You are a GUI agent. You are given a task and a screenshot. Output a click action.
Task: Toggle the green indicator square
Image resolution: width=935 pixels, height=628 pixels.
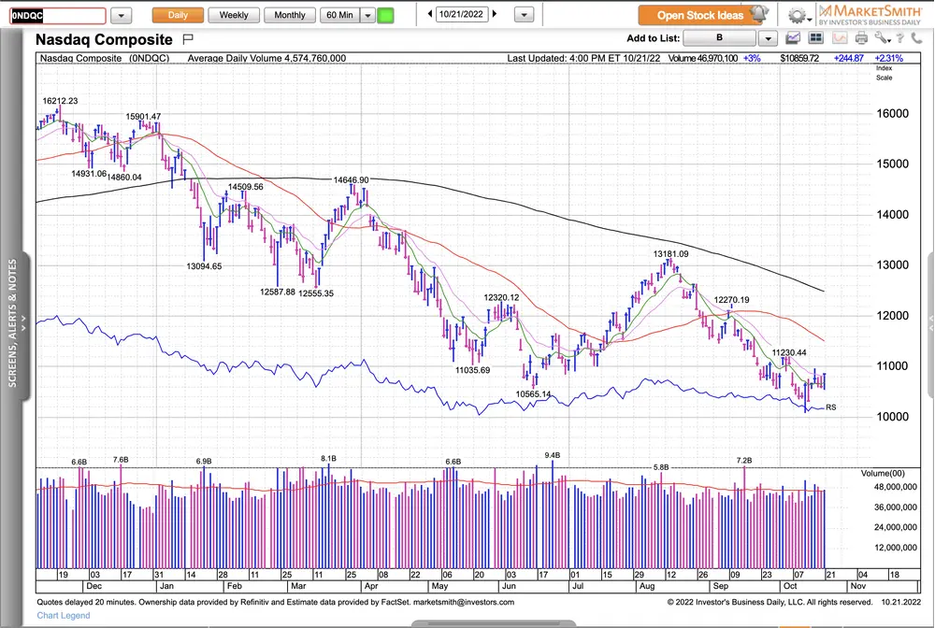[385, 16]
